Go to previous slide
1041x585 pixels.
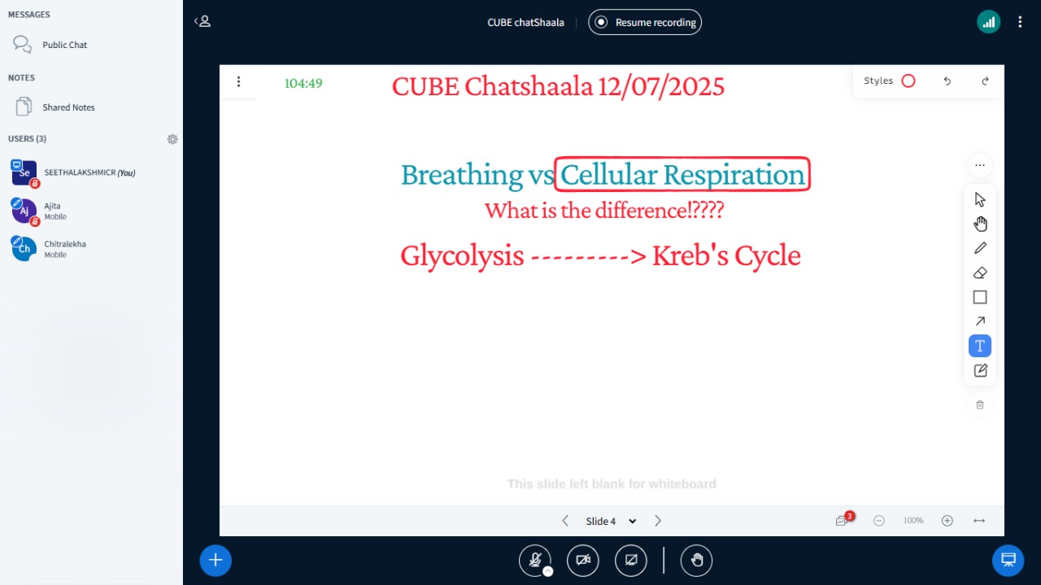[x=565, y=521]
